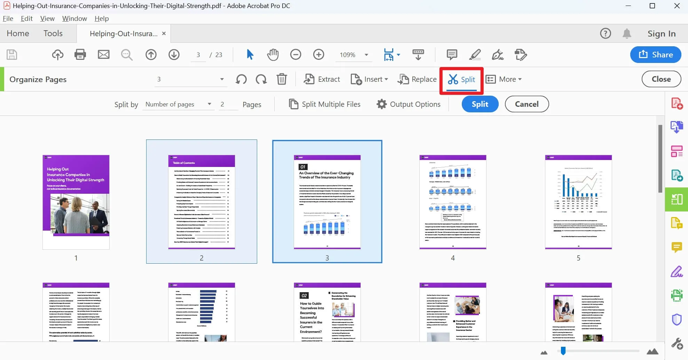Activate the arrow Selection tool
The width and height of the screenshot is (688, 360).
[x=249, y=55]
